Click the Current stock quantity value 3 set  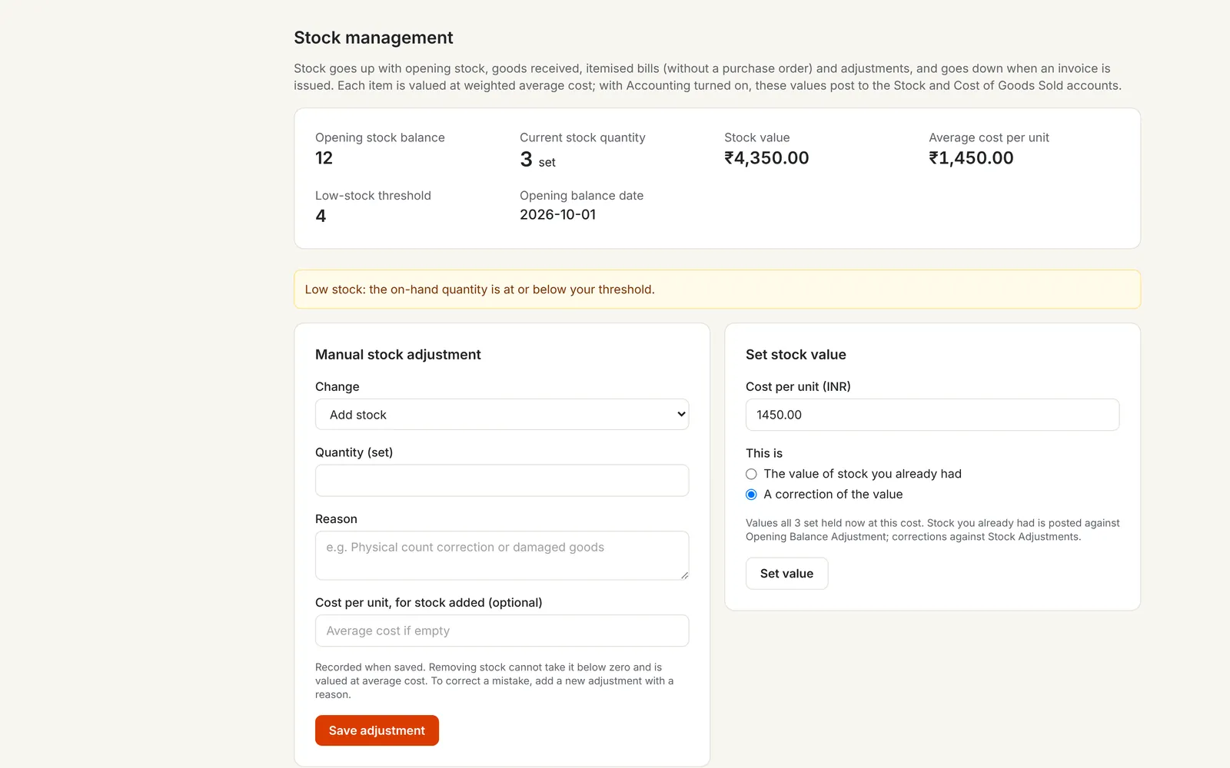[537, 160]
